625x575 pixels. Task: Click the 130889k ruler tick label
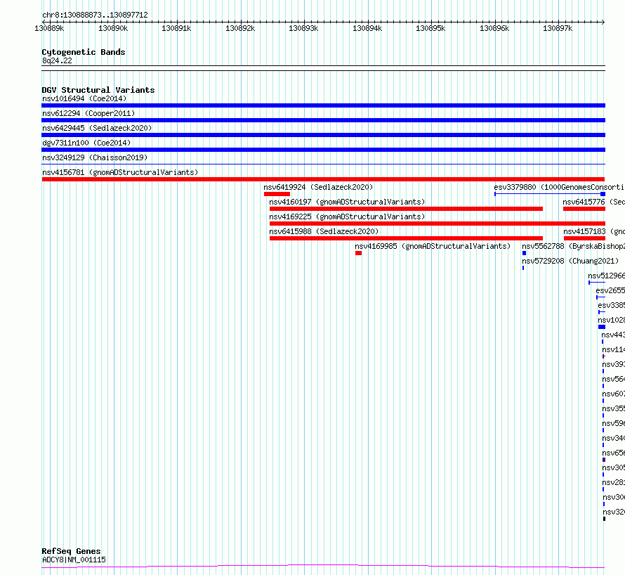click(x=49, y=28)
